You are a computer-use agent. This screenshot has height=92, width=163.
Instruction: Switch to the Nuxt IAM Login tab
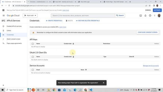pos(90,2)
